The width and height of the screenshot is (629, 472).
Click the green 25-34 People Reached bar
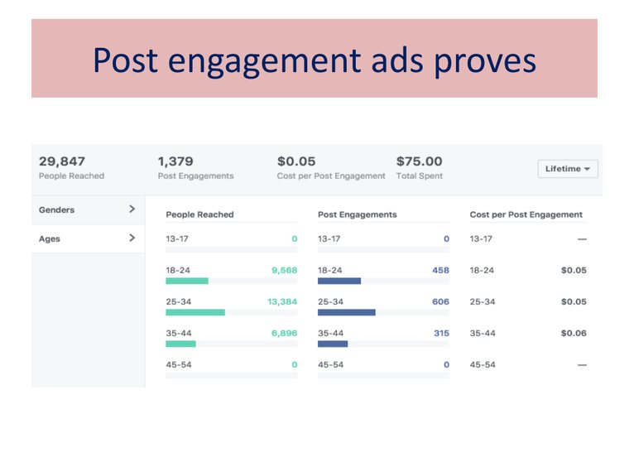click(x=195, y=312)
